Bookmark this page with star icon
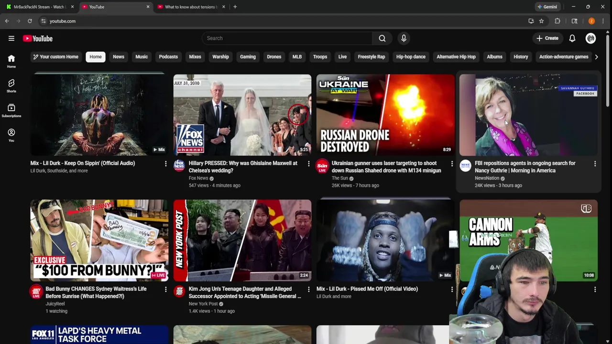 point(541,21)
